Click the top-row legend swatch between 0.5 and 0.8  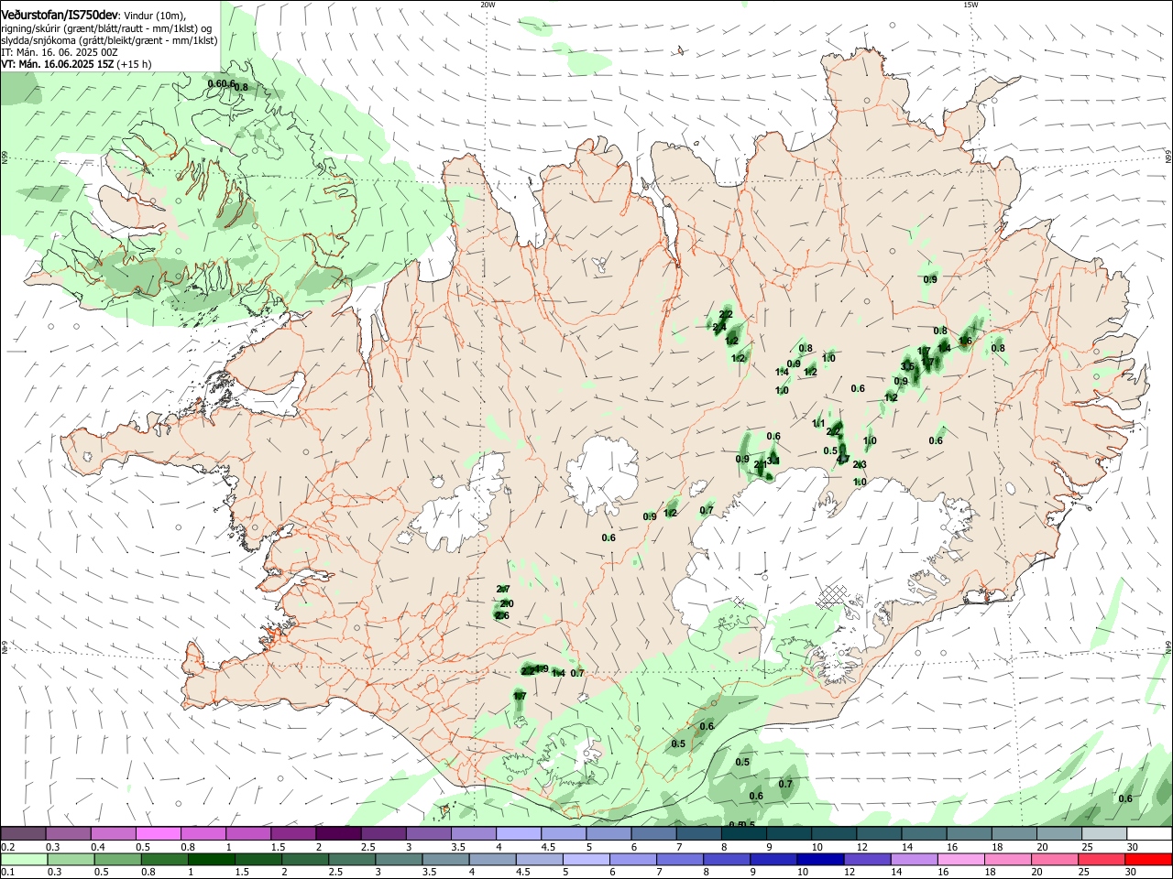click(x=159, y=833)
